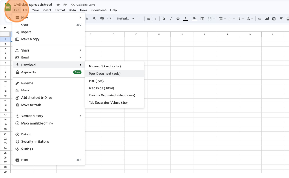289x178 pixels.
Task: Download as Microsoft Excel (.xlsx)
Action: pos(114,66)
